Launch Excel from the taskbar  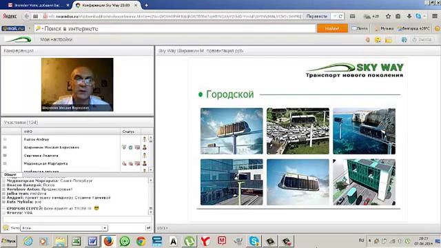click(x=76, y=241)
